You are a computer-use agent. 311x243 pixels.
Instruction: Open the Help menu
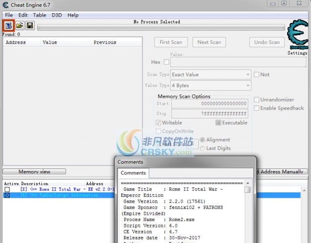click(x=73, y=15)
